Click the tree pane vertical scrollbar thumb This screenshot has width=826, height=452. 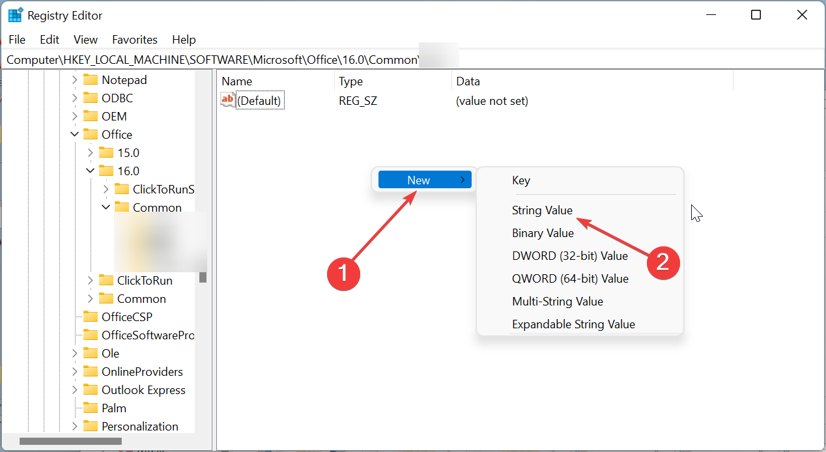click(203, 277)
